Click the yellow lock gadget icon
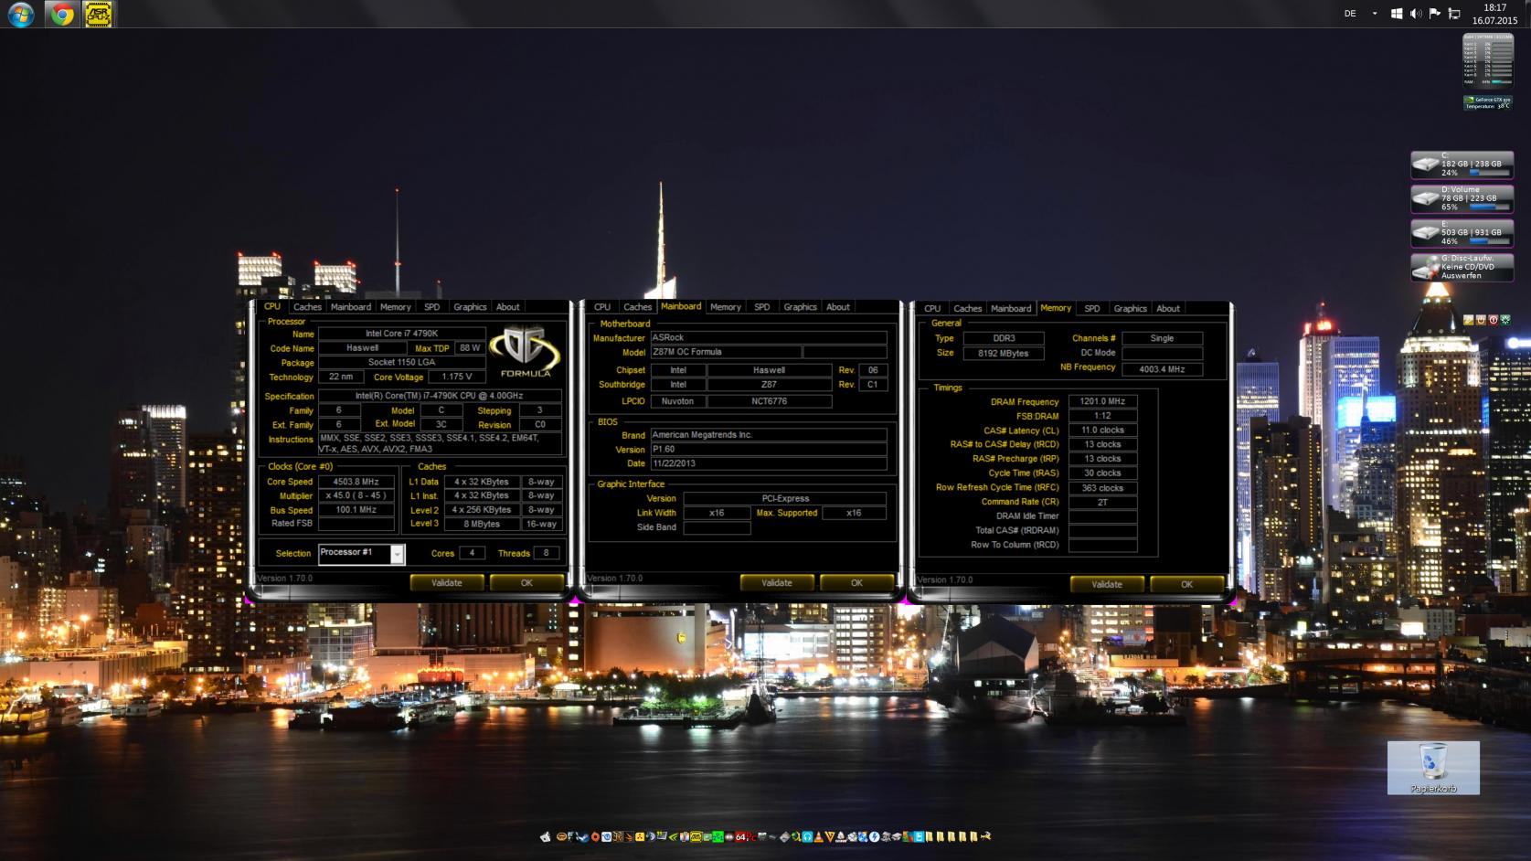Image resolution: width=1531 pixels, height=861 pixels. pos(1468,320)
